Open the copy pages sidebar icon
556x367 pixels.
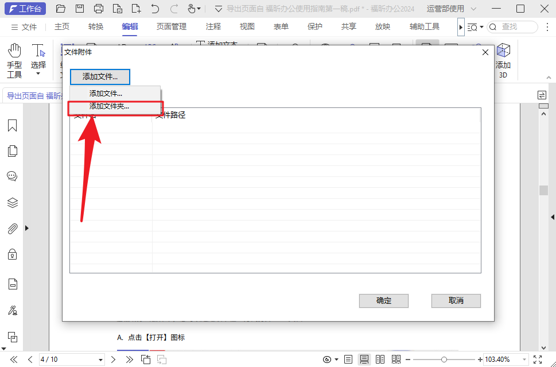pyautogui.click(x=13, y=337)
